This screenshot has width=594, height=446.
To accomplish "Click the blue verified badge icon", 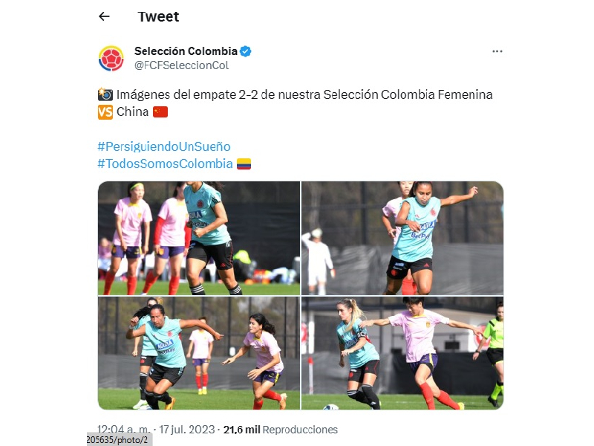I will (x=246, y=51).
